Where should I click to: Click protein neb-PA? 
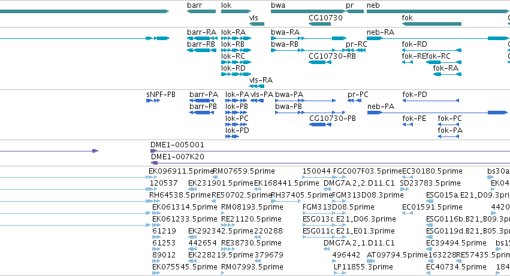(381, 107)
